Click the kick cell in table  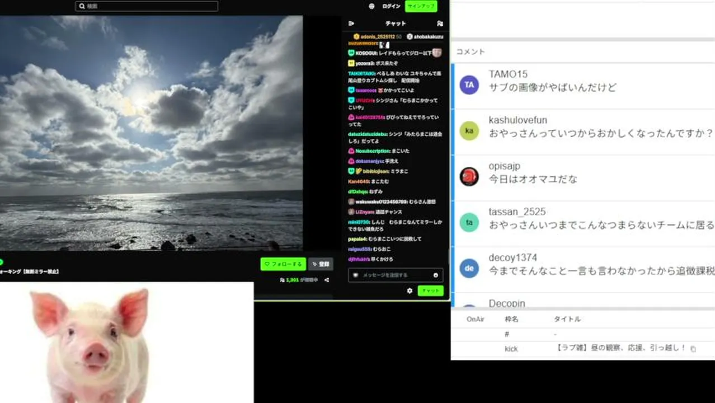click(x=511, y=349)
